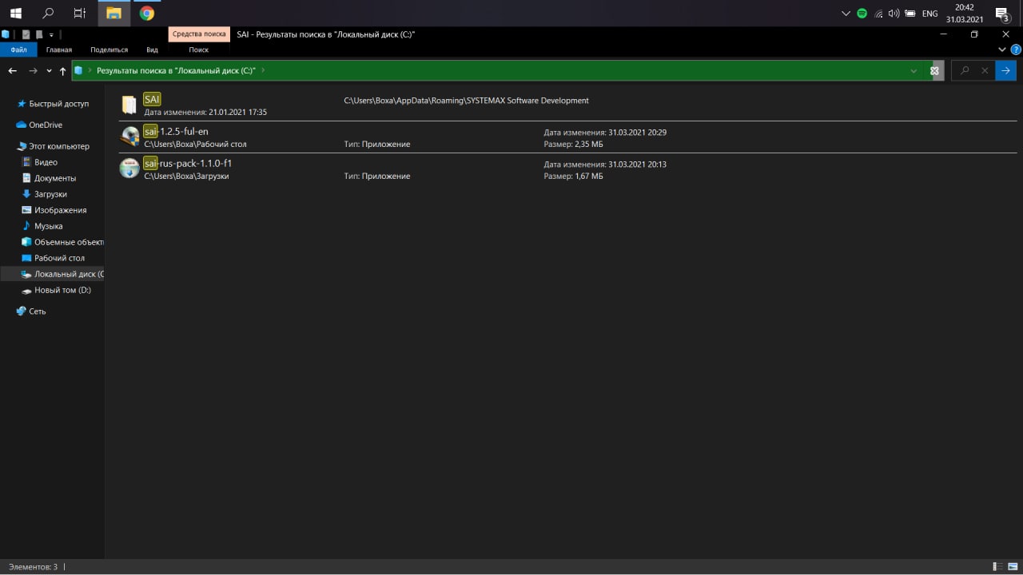Image resolution: width=1023 pixels, height=575 pixels.
Task: Switch to details view in status bar
Action: (997, 566)
